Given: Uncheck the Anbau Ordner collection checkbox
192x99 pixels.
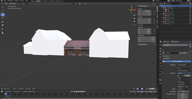Looking at the screenshot, I should [164, 22].
